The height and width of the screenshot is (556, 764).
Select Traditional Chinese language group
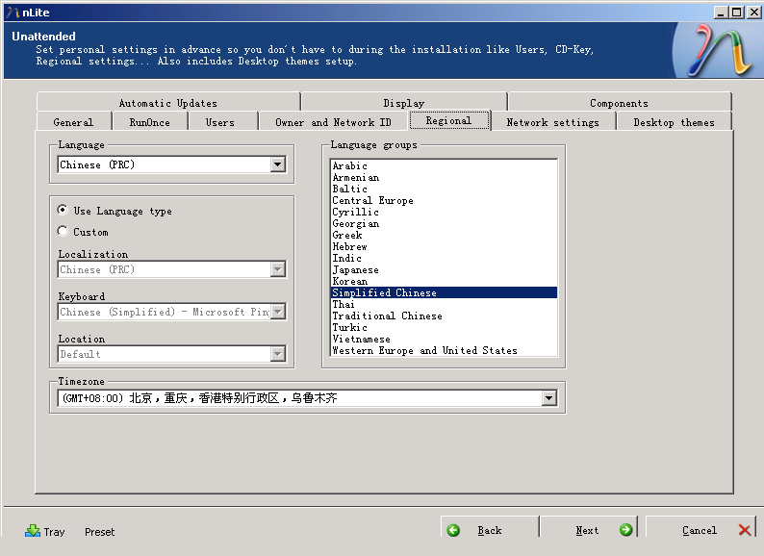pos(387,316)
